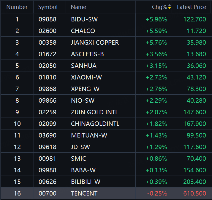Click latest price 167.900

195,124
